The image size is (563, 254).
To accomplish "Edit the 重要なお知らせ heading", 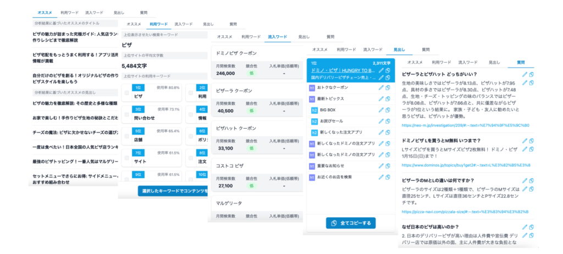I will point(382,166).
